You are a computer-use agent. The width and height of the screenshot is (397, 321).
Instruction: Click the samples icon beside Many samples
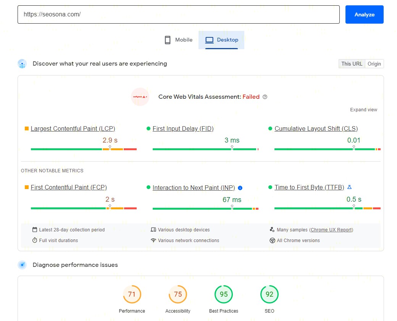[272, 230]
